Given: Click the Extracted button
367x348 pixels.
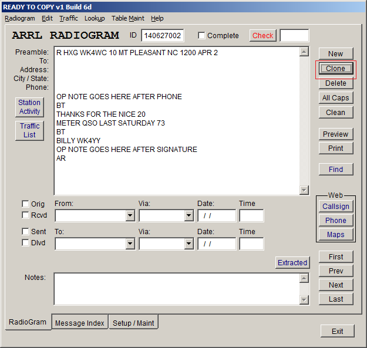Looking at the screenshot, I should [x=292, y=263].
